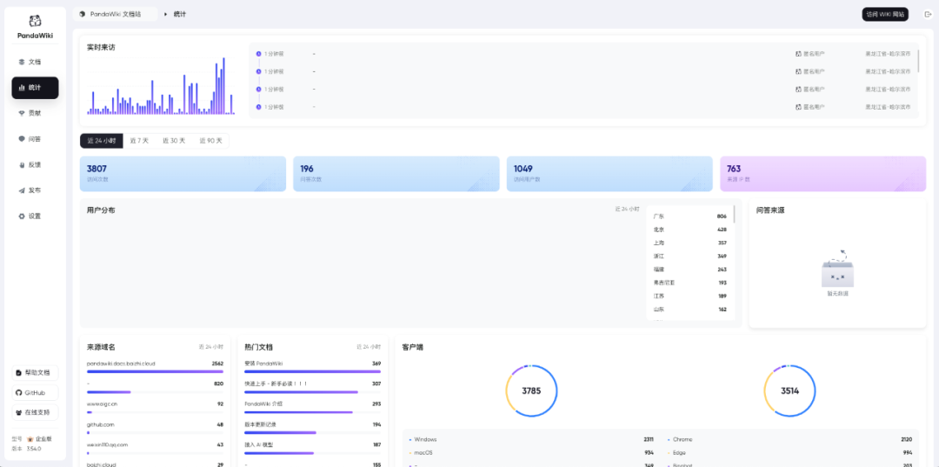
Task: Click the 北京 428 region row
Action: [689, 230]
